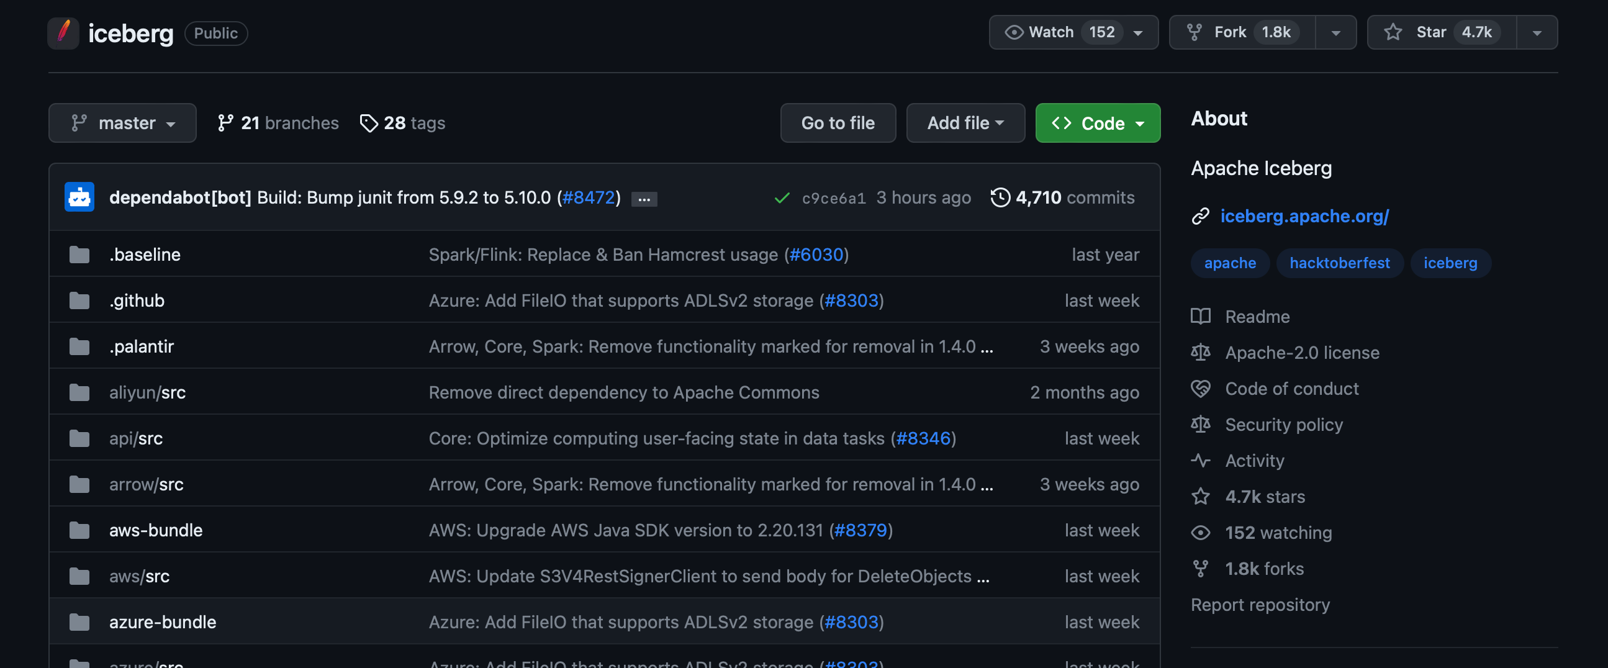Click the dependabot avatar icon
The height and width of the screenshot is (668, 1608).
79,197
